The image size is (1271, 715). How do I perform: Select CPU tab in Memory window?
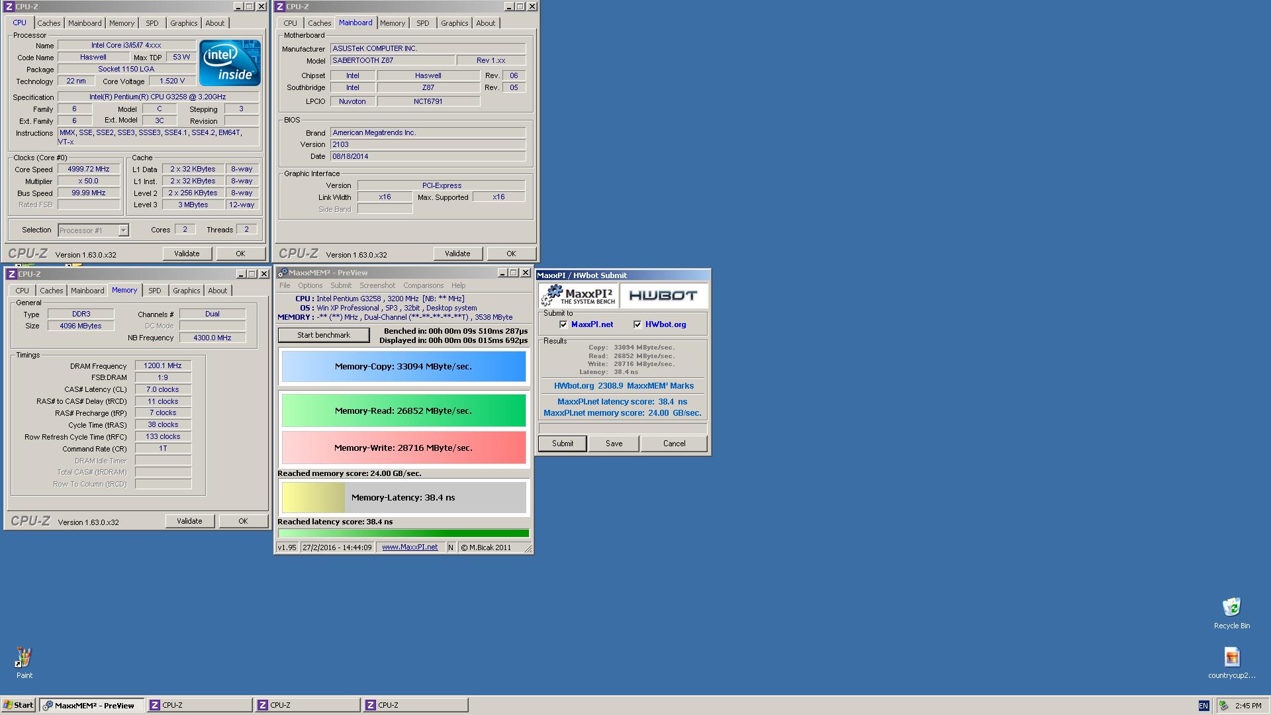(x=22, y=291)
